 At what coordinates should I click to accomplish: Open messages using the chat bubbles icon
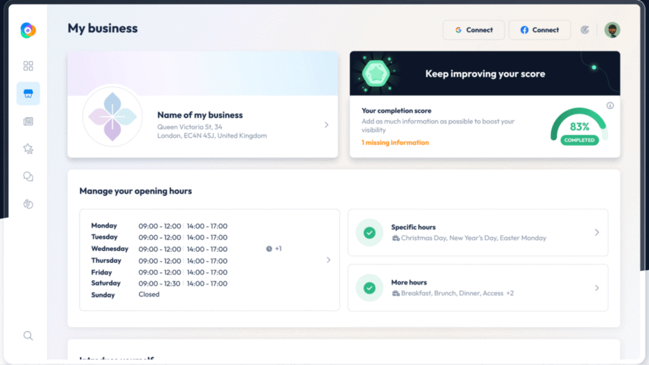coord(28,176)
